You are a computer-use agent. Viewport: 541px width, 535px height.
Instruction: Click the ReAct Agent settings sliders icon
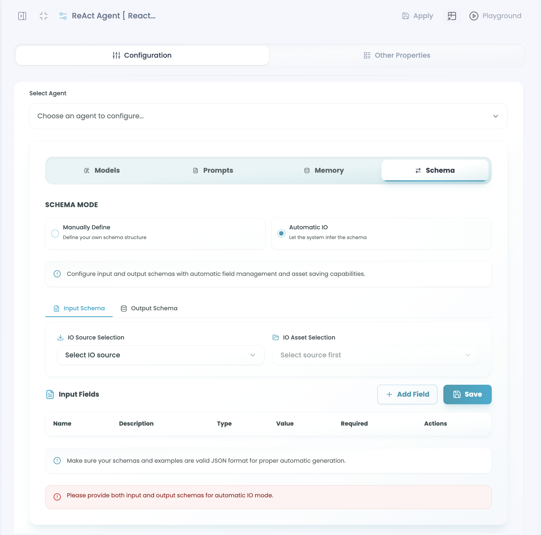click(x=63, y=16)
